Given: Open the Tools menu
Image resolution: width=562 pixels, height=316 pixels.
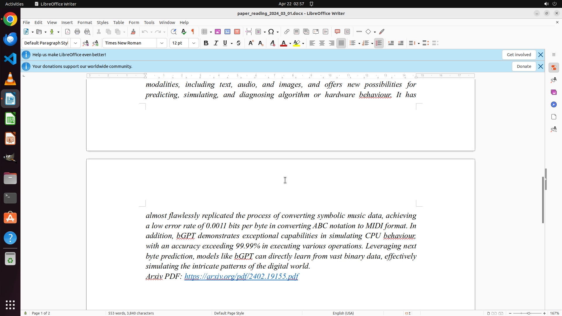Looking at the screenshot, I should (x=149, y=22).
